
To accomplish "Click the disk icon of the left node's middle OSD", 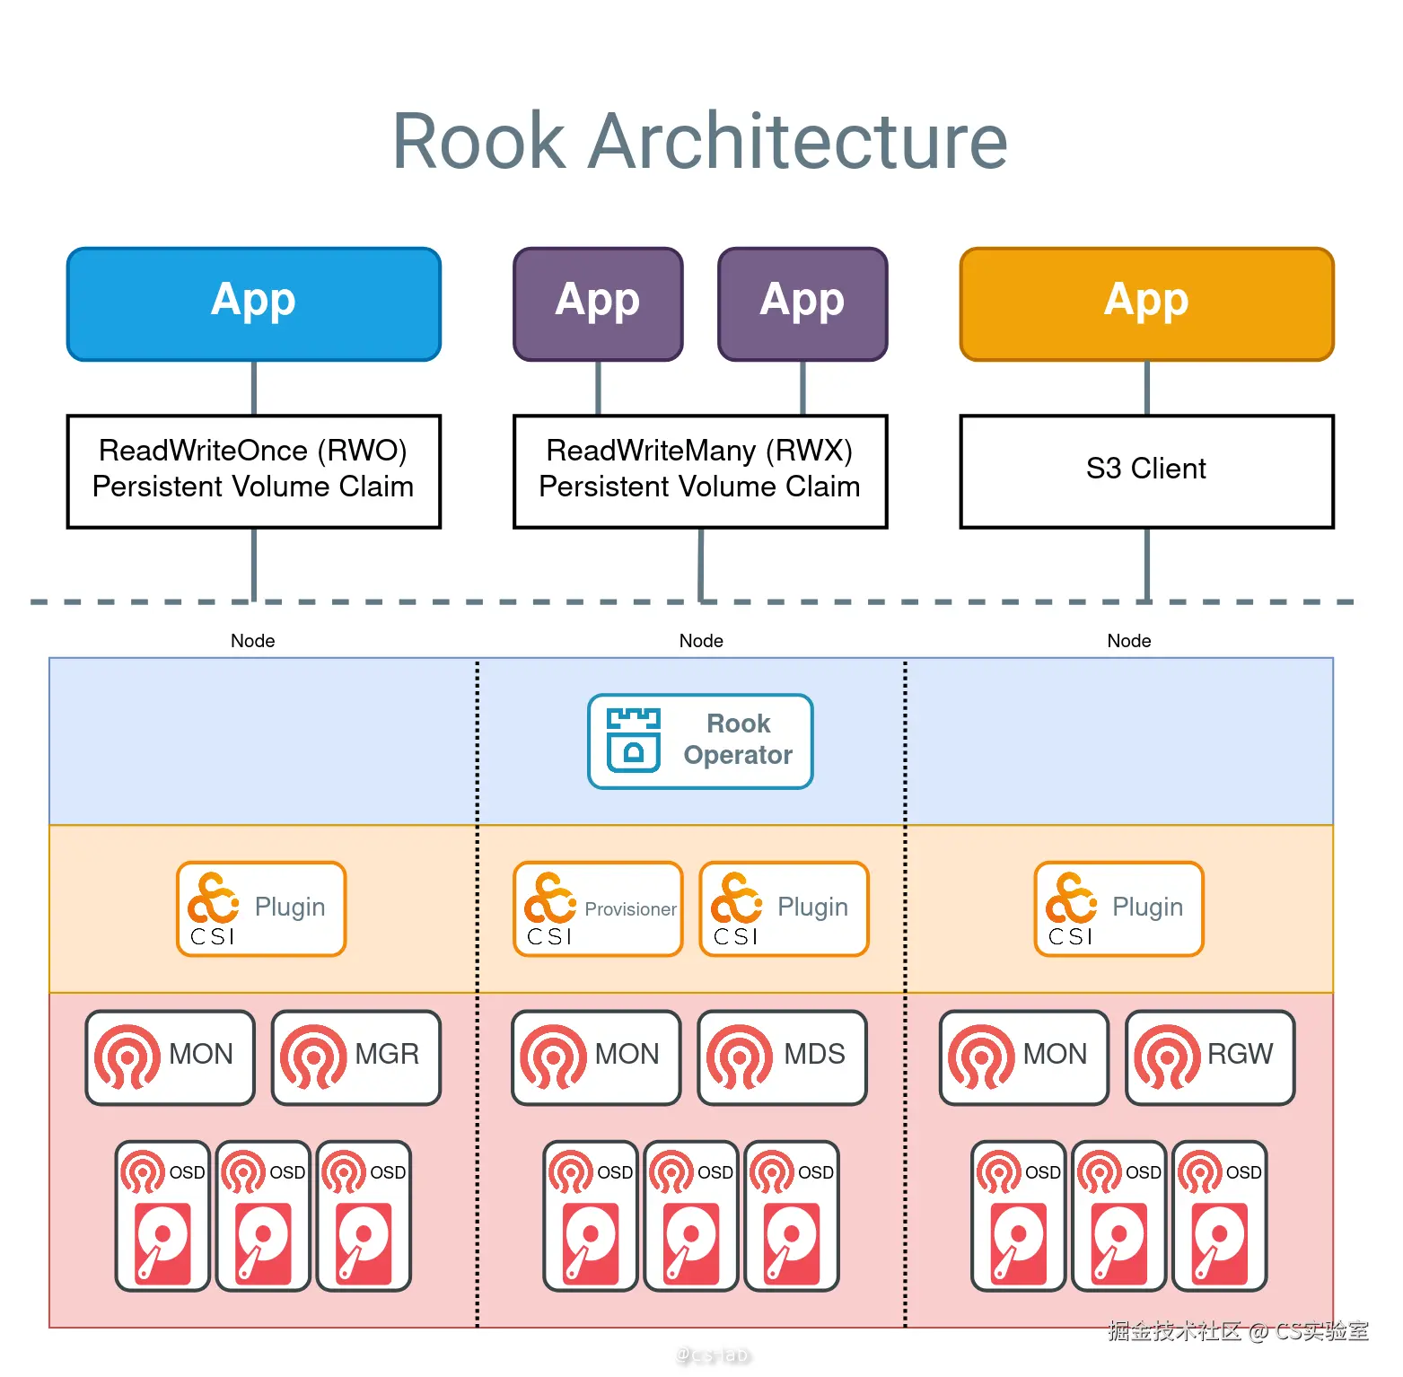I will 263,1243.
